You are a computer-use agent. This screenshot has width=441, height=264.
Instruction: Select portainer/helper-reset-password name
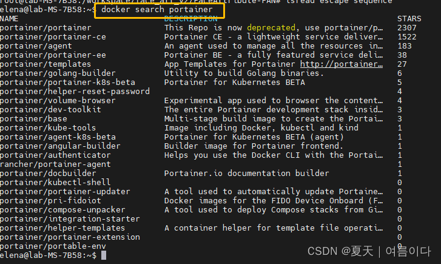click(75, 92)
